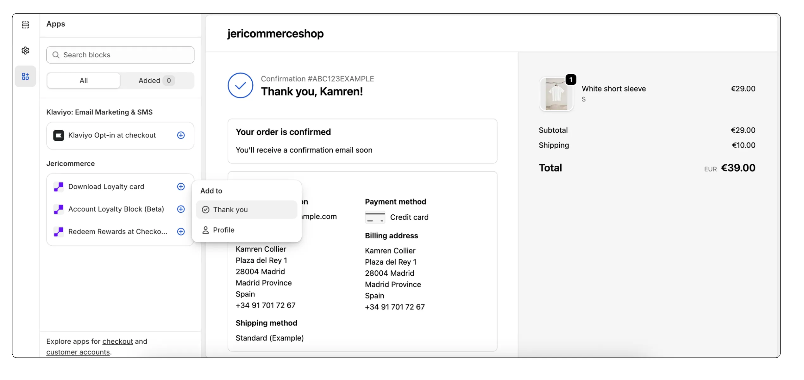Add the Klaviyo Opt-in at checkout block
Viewport: 804px width, 380px height.
click(181, 135)
